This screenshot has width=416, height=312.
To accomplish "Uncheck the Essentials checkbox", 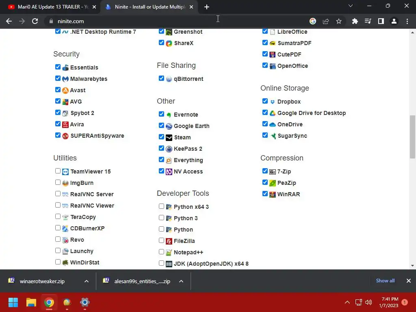I will tap(58, 67).
